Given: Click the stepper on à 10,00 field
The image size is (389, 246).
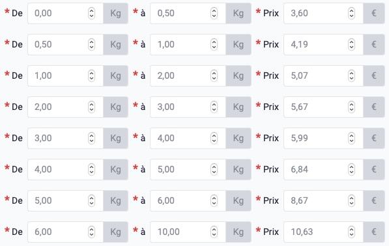Looking at the screenshot, I should pos(214,232).
